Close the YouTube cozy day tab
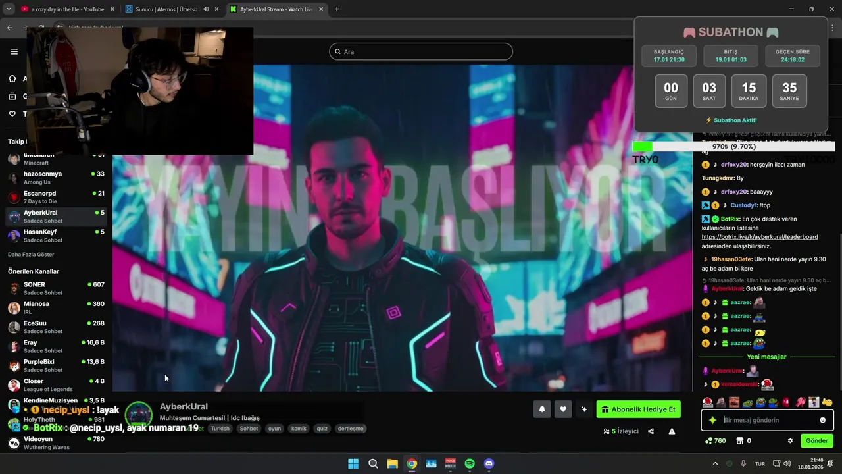The height and width of the screenshot is (474, 842). [112, 9]
